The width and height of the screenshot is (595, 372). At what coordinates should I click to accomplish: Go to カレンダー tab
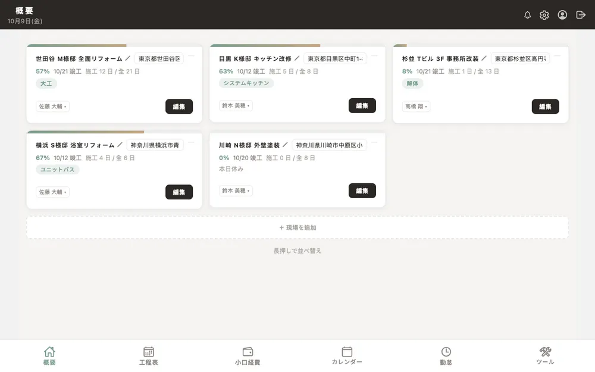[x=347, y=356]
